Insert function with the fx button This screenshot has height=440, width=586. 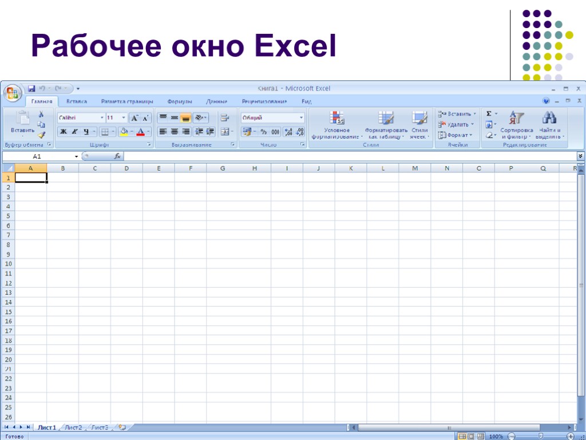click(x=117, y=156)
